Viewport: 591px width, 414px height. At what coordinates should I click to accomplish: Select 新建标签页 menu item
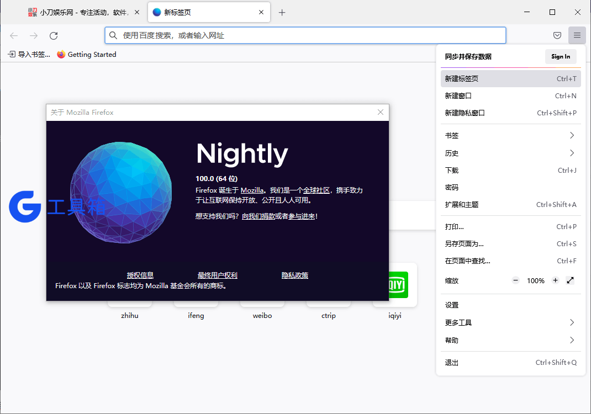point(510,79)
